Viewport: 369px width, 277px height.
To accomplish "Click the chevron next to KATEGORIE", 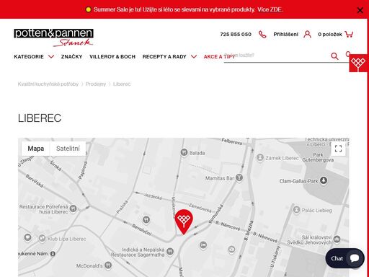I will click(51, 57).
